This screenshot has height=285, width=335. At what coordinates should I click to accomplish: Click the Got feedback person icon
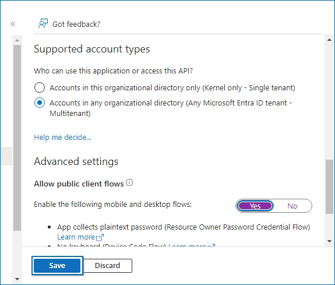click(x=43, y=23)
